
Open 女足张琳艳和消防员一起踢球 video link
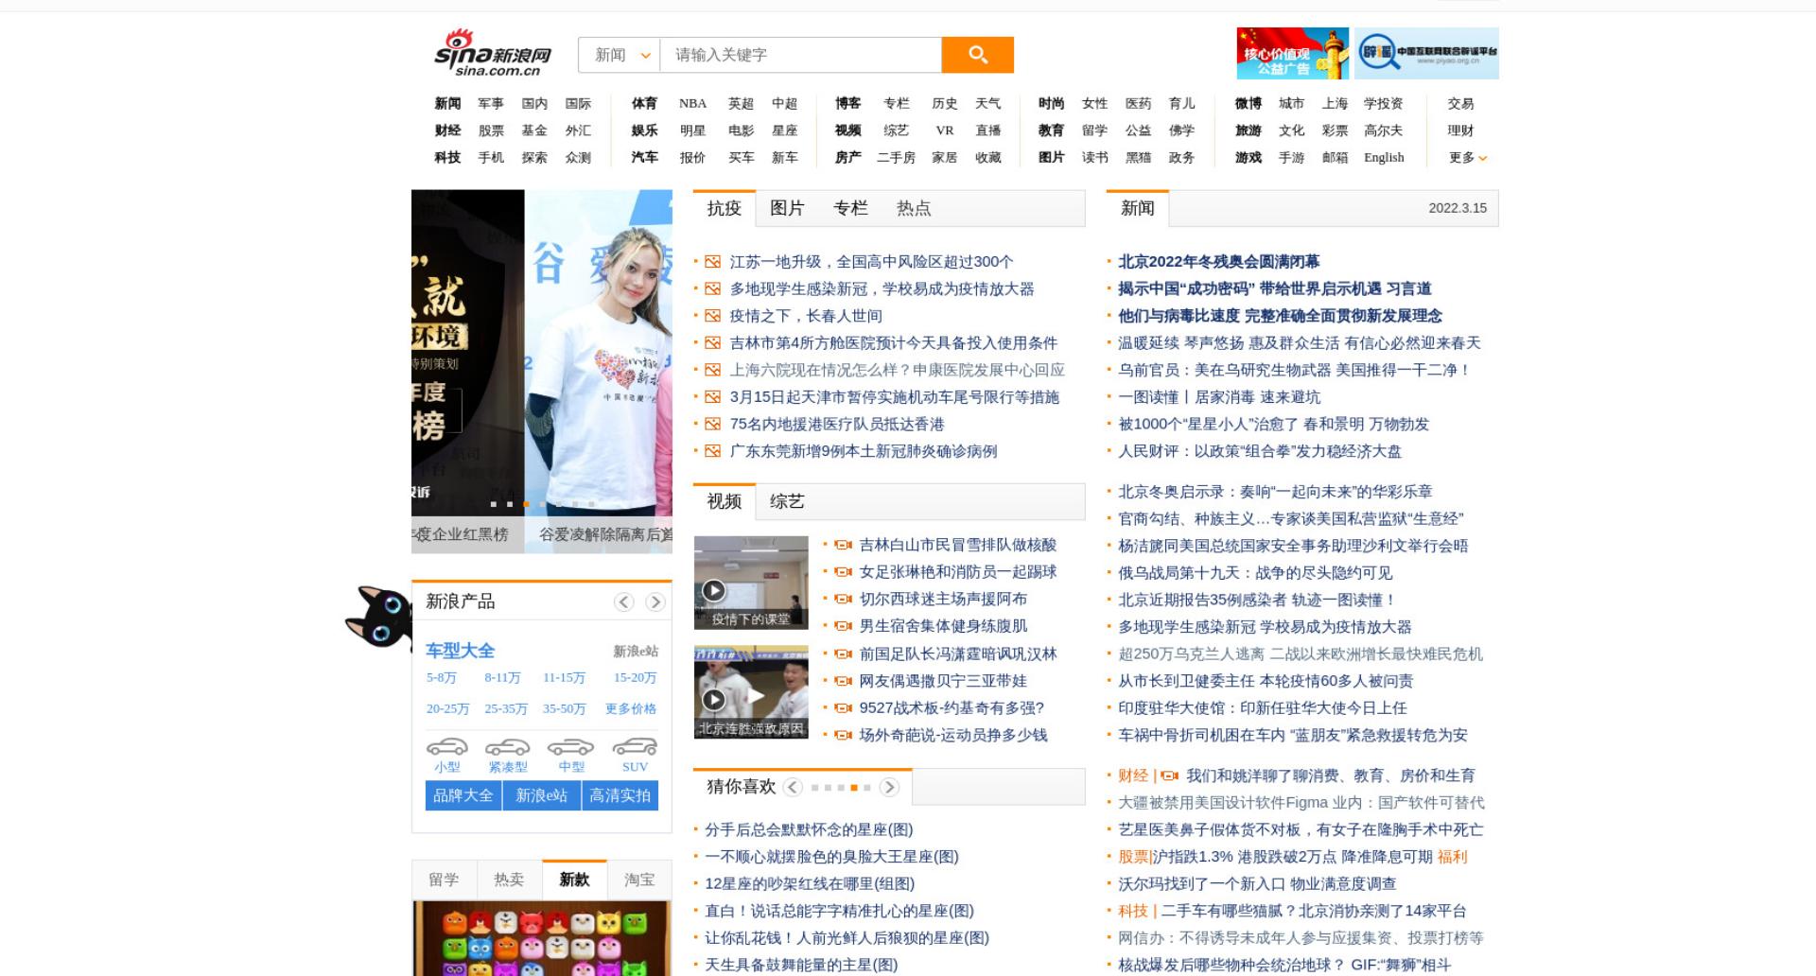957,572
